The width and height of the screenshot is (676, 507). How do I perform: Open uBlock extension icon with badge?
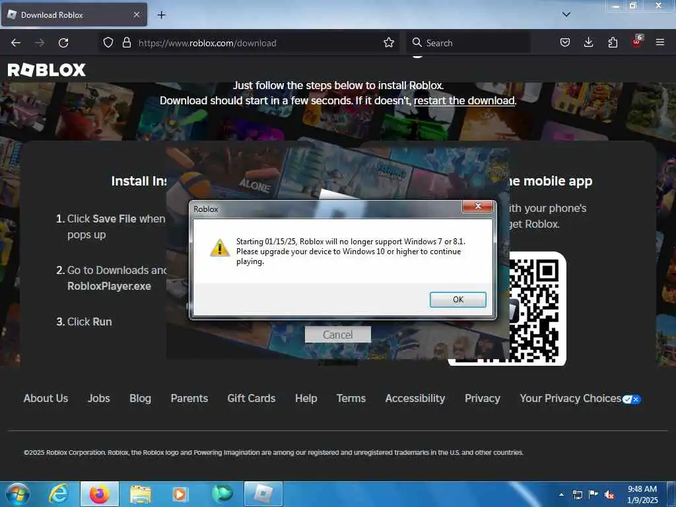click(x=637, y=42)
